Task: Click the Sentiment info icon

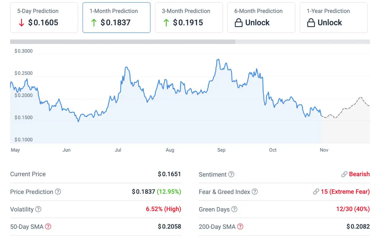Action: [x=231, y=174]
